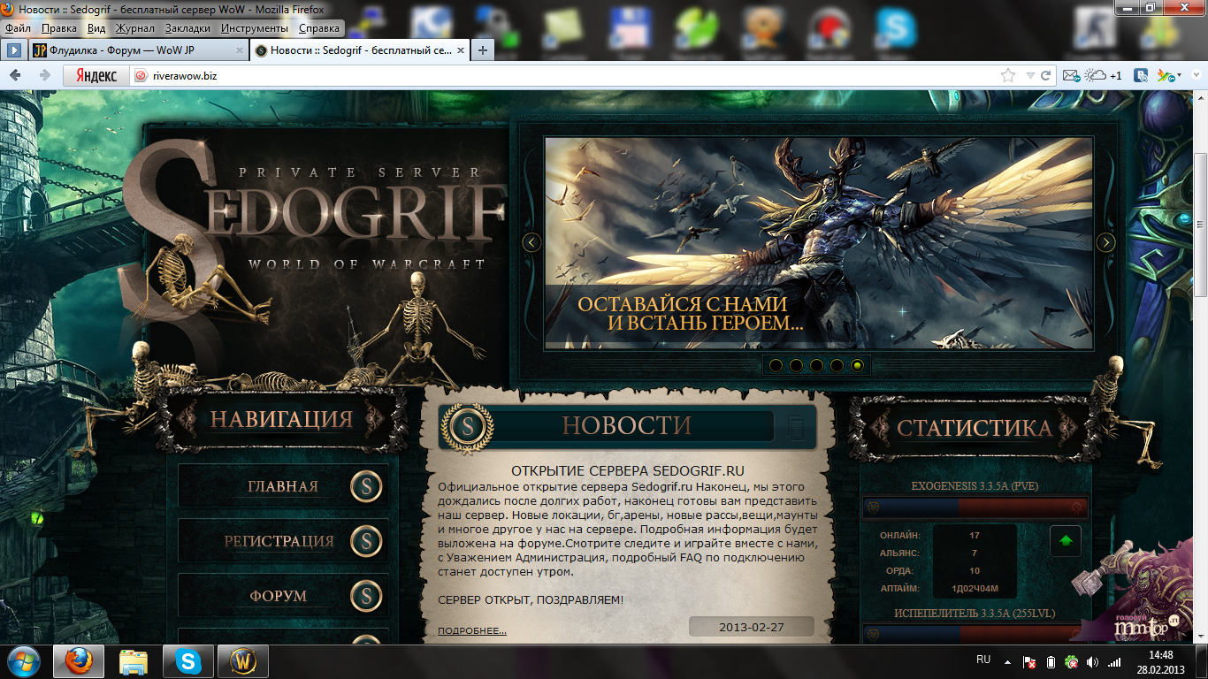This screenshot has width=1208, height=679.
Task: Open the Вид menu
Action: coord(96,28)
